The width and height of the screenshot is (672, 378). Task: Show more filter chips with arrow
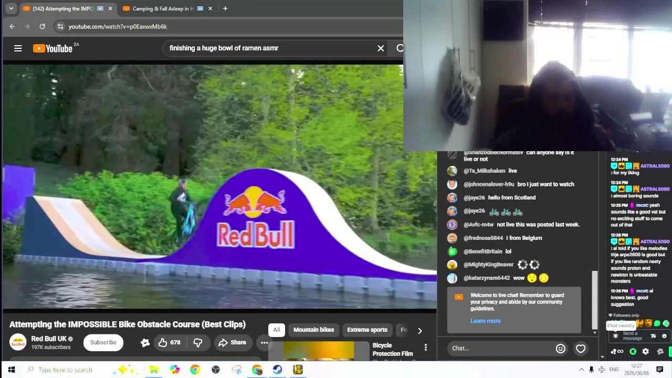pos(419,330)
